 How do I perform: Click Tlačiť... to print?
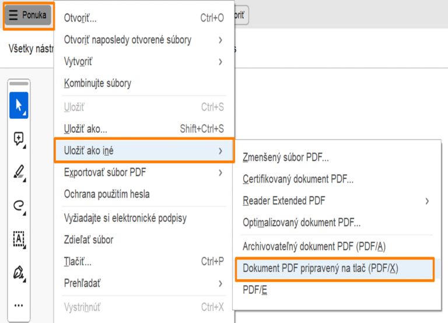click(78, 262)
